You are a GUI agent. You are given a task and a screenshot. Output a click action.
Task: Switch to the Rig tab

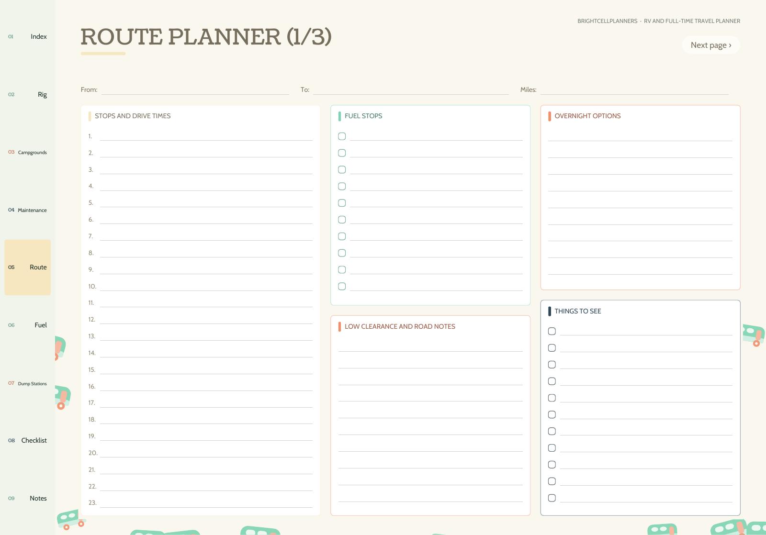click(27, 94)
